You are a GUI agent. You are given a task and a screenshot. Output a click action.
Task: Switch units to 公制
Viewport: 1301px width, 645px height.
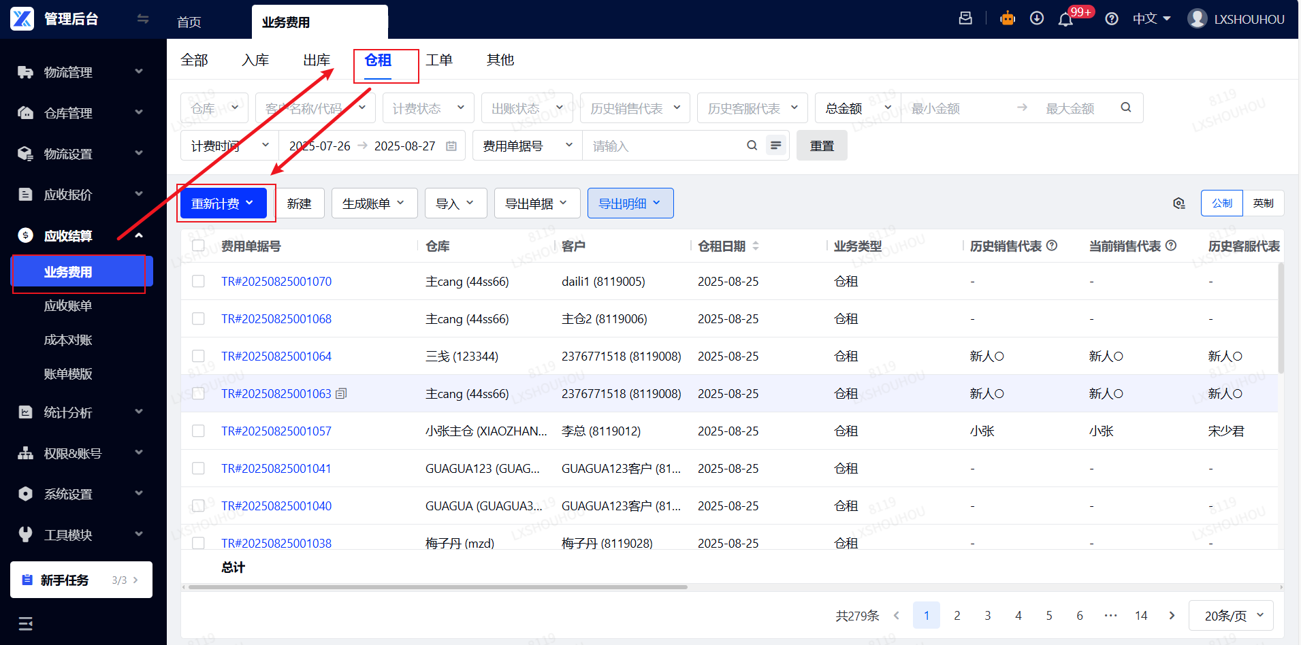click(x=1222, y=203)
